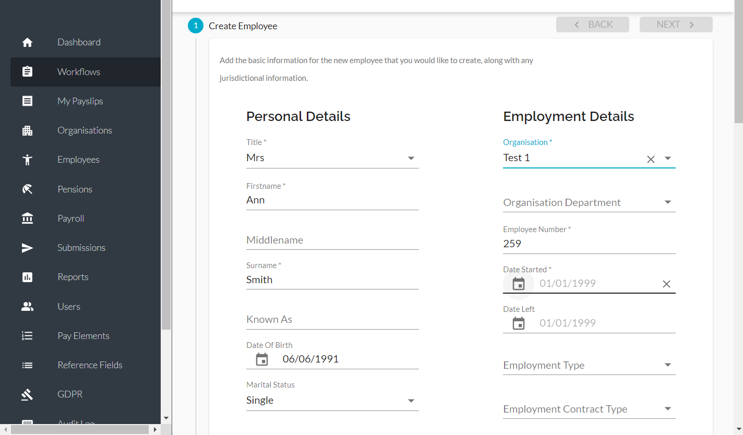Open Payroll in the sidebar
The height and width of the screenshot is (435, 743).
tap(86, 219)
